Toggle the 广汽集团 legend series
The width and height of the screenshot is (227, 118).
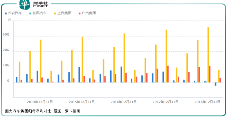coord(87,13)
